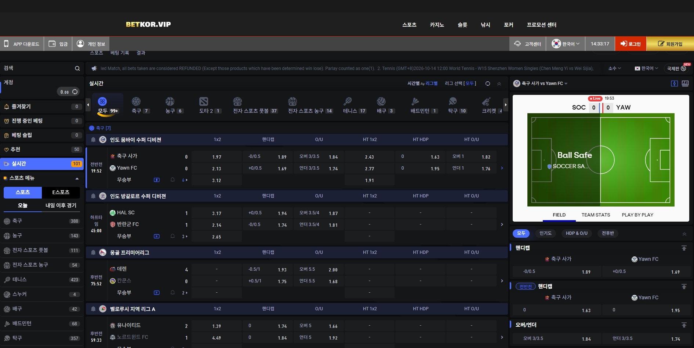
Task: Select the HDP & O/U filter
Action: coord(577,233)
